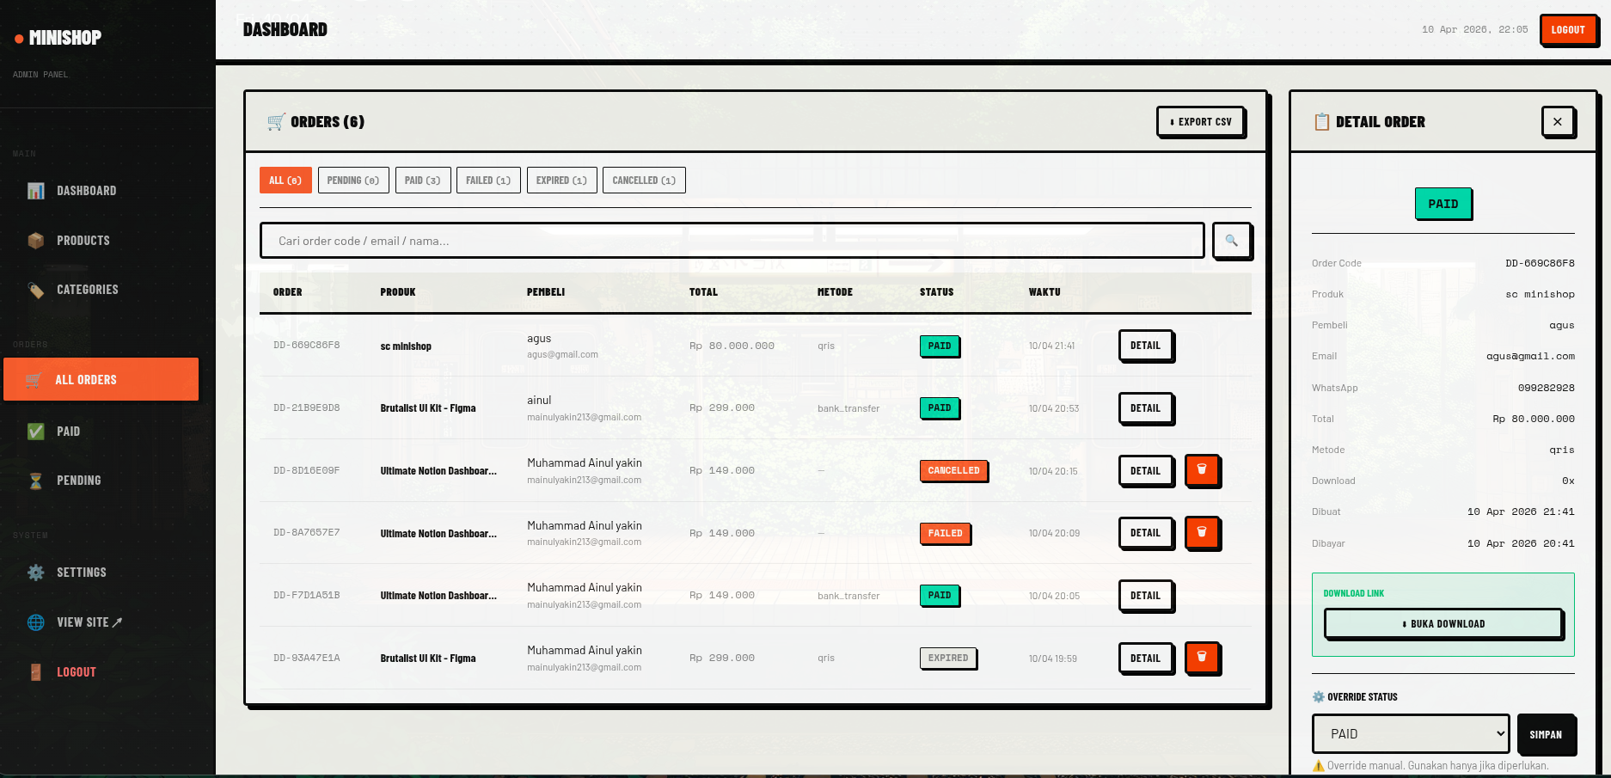Viewport: 1611px width, 778px height.
Task: Expand the override status dropdown
Action: pyautogui.click(x=1410, y=734)
